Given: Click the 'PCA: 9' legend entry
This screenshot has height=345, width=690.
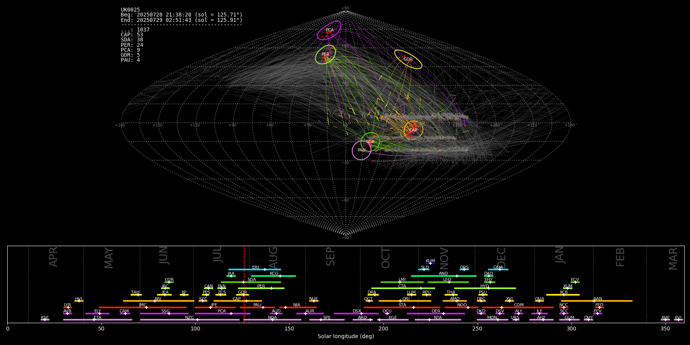Looking at the screenshot, I should (130, 50).
